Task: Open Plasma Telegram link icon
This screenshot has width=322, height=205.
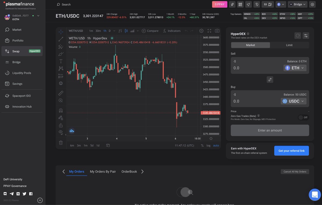Action: tap(12, 194)
